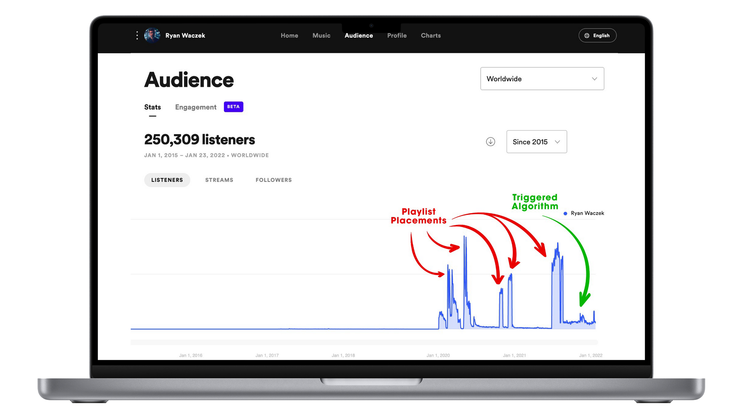The width and height of the screenshot is (743, 418).
Task: Click the blue legend dot for Ryan Waczek
Action: (565, 213)
